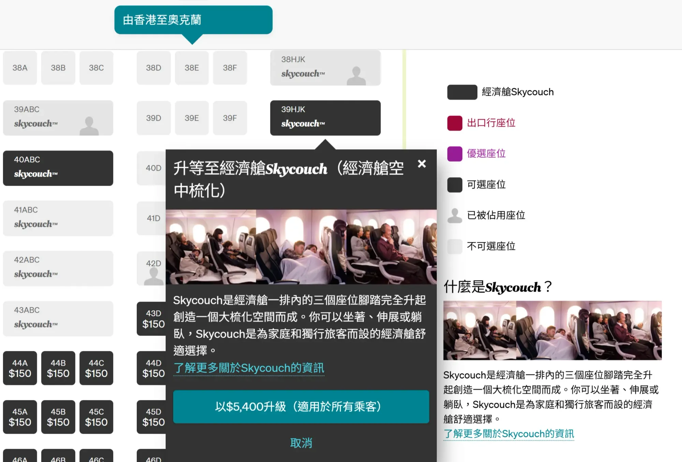The width and height of the screenshot is (682, 462).
Task: Click the preferred seat purple swatch
Action: pos(455,154)
